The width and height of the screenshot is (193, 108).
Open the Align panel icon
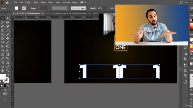click(185, 70)
